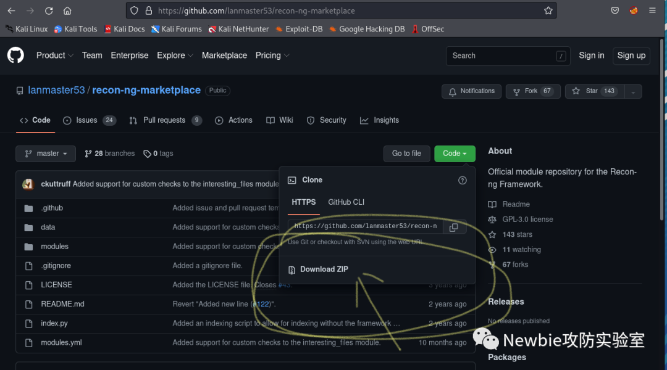View the 0 tags link
Image resolution: width=667 pixels, height=370 pixels.
(158, 154)
